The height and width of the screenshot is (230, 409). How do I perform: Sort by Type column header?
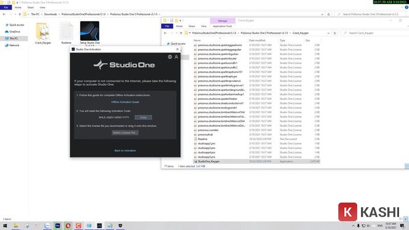[x=282, y=40]
